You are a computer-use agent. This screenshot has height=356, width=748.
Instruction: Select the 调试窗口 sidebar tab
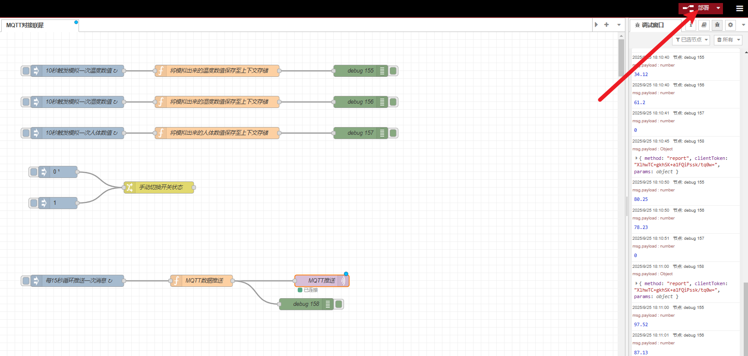click(652, 25)
